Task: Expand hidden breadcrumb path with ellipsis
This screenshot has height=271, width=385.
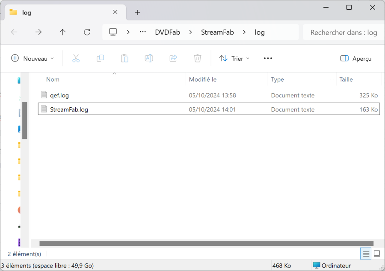Action: [x=143, y=32]
